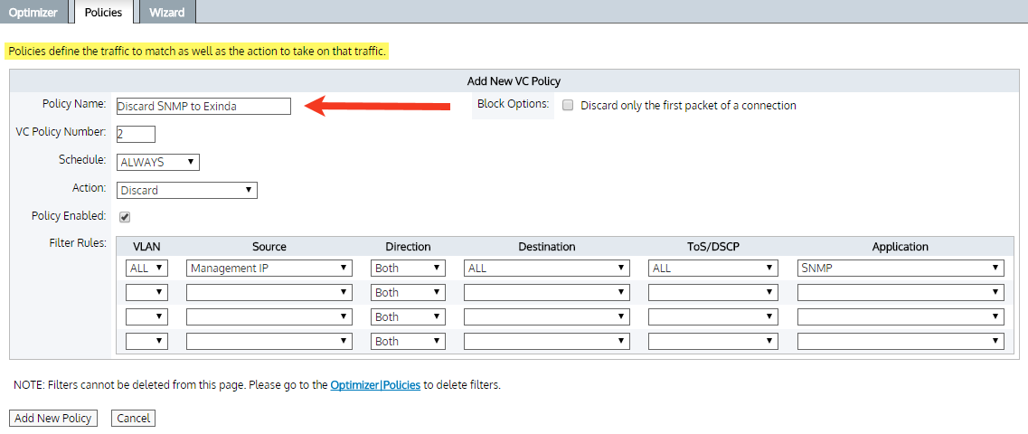Enable discard only first packet checkbox
This screenshot has height=434, width=1028.
(x=568, y=106)
